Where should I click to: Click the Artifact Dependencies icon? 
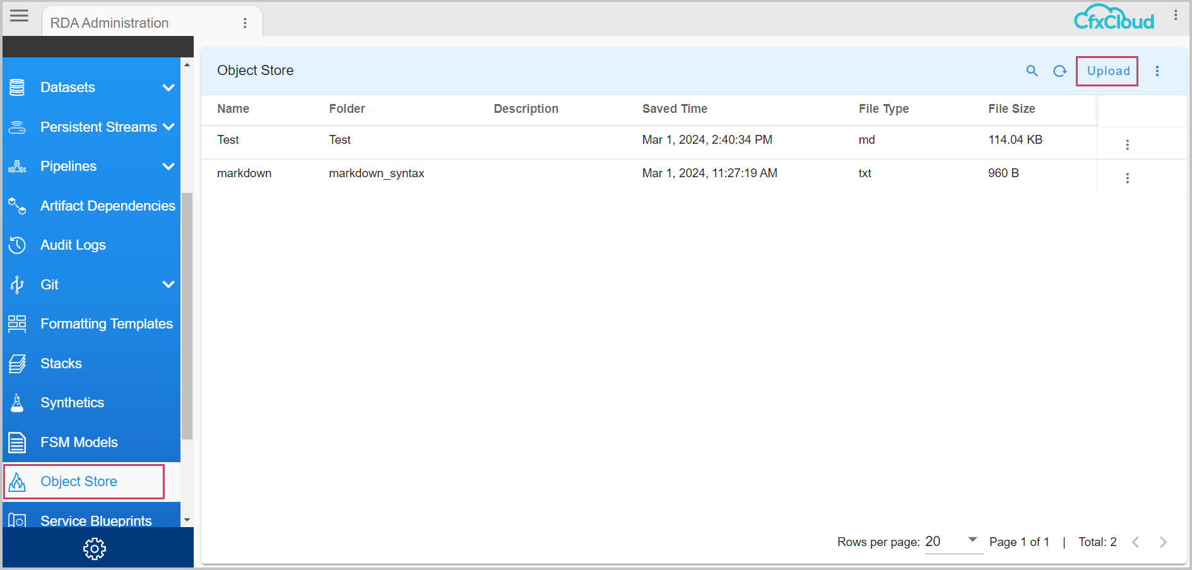(x=17, y=206)
